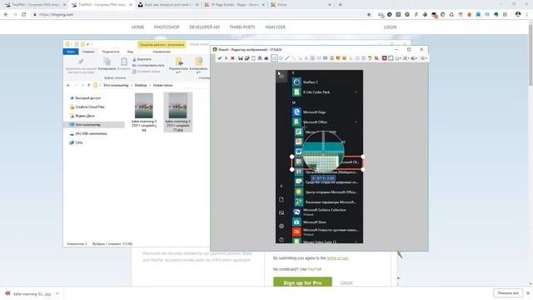Select the highlighted katie-manning (1).jpg thumbnail
533x300 pixels.
pyautogui.click(x=177, y=112)
